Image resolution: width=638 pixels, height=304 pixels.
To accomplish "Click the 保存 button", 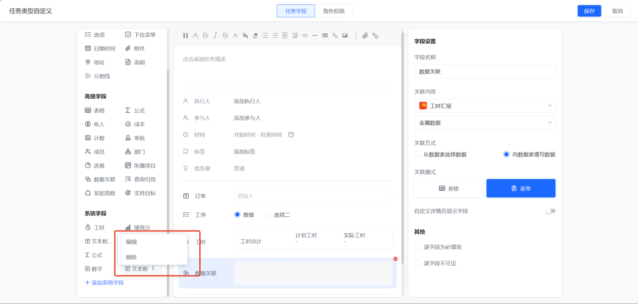I will pyautogui.click(x=590, y=11).
